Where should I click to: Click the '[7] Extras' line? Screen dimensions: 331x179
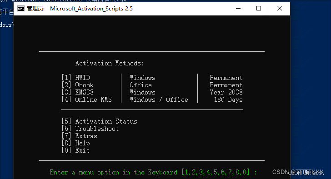click(x=80, y=136)
